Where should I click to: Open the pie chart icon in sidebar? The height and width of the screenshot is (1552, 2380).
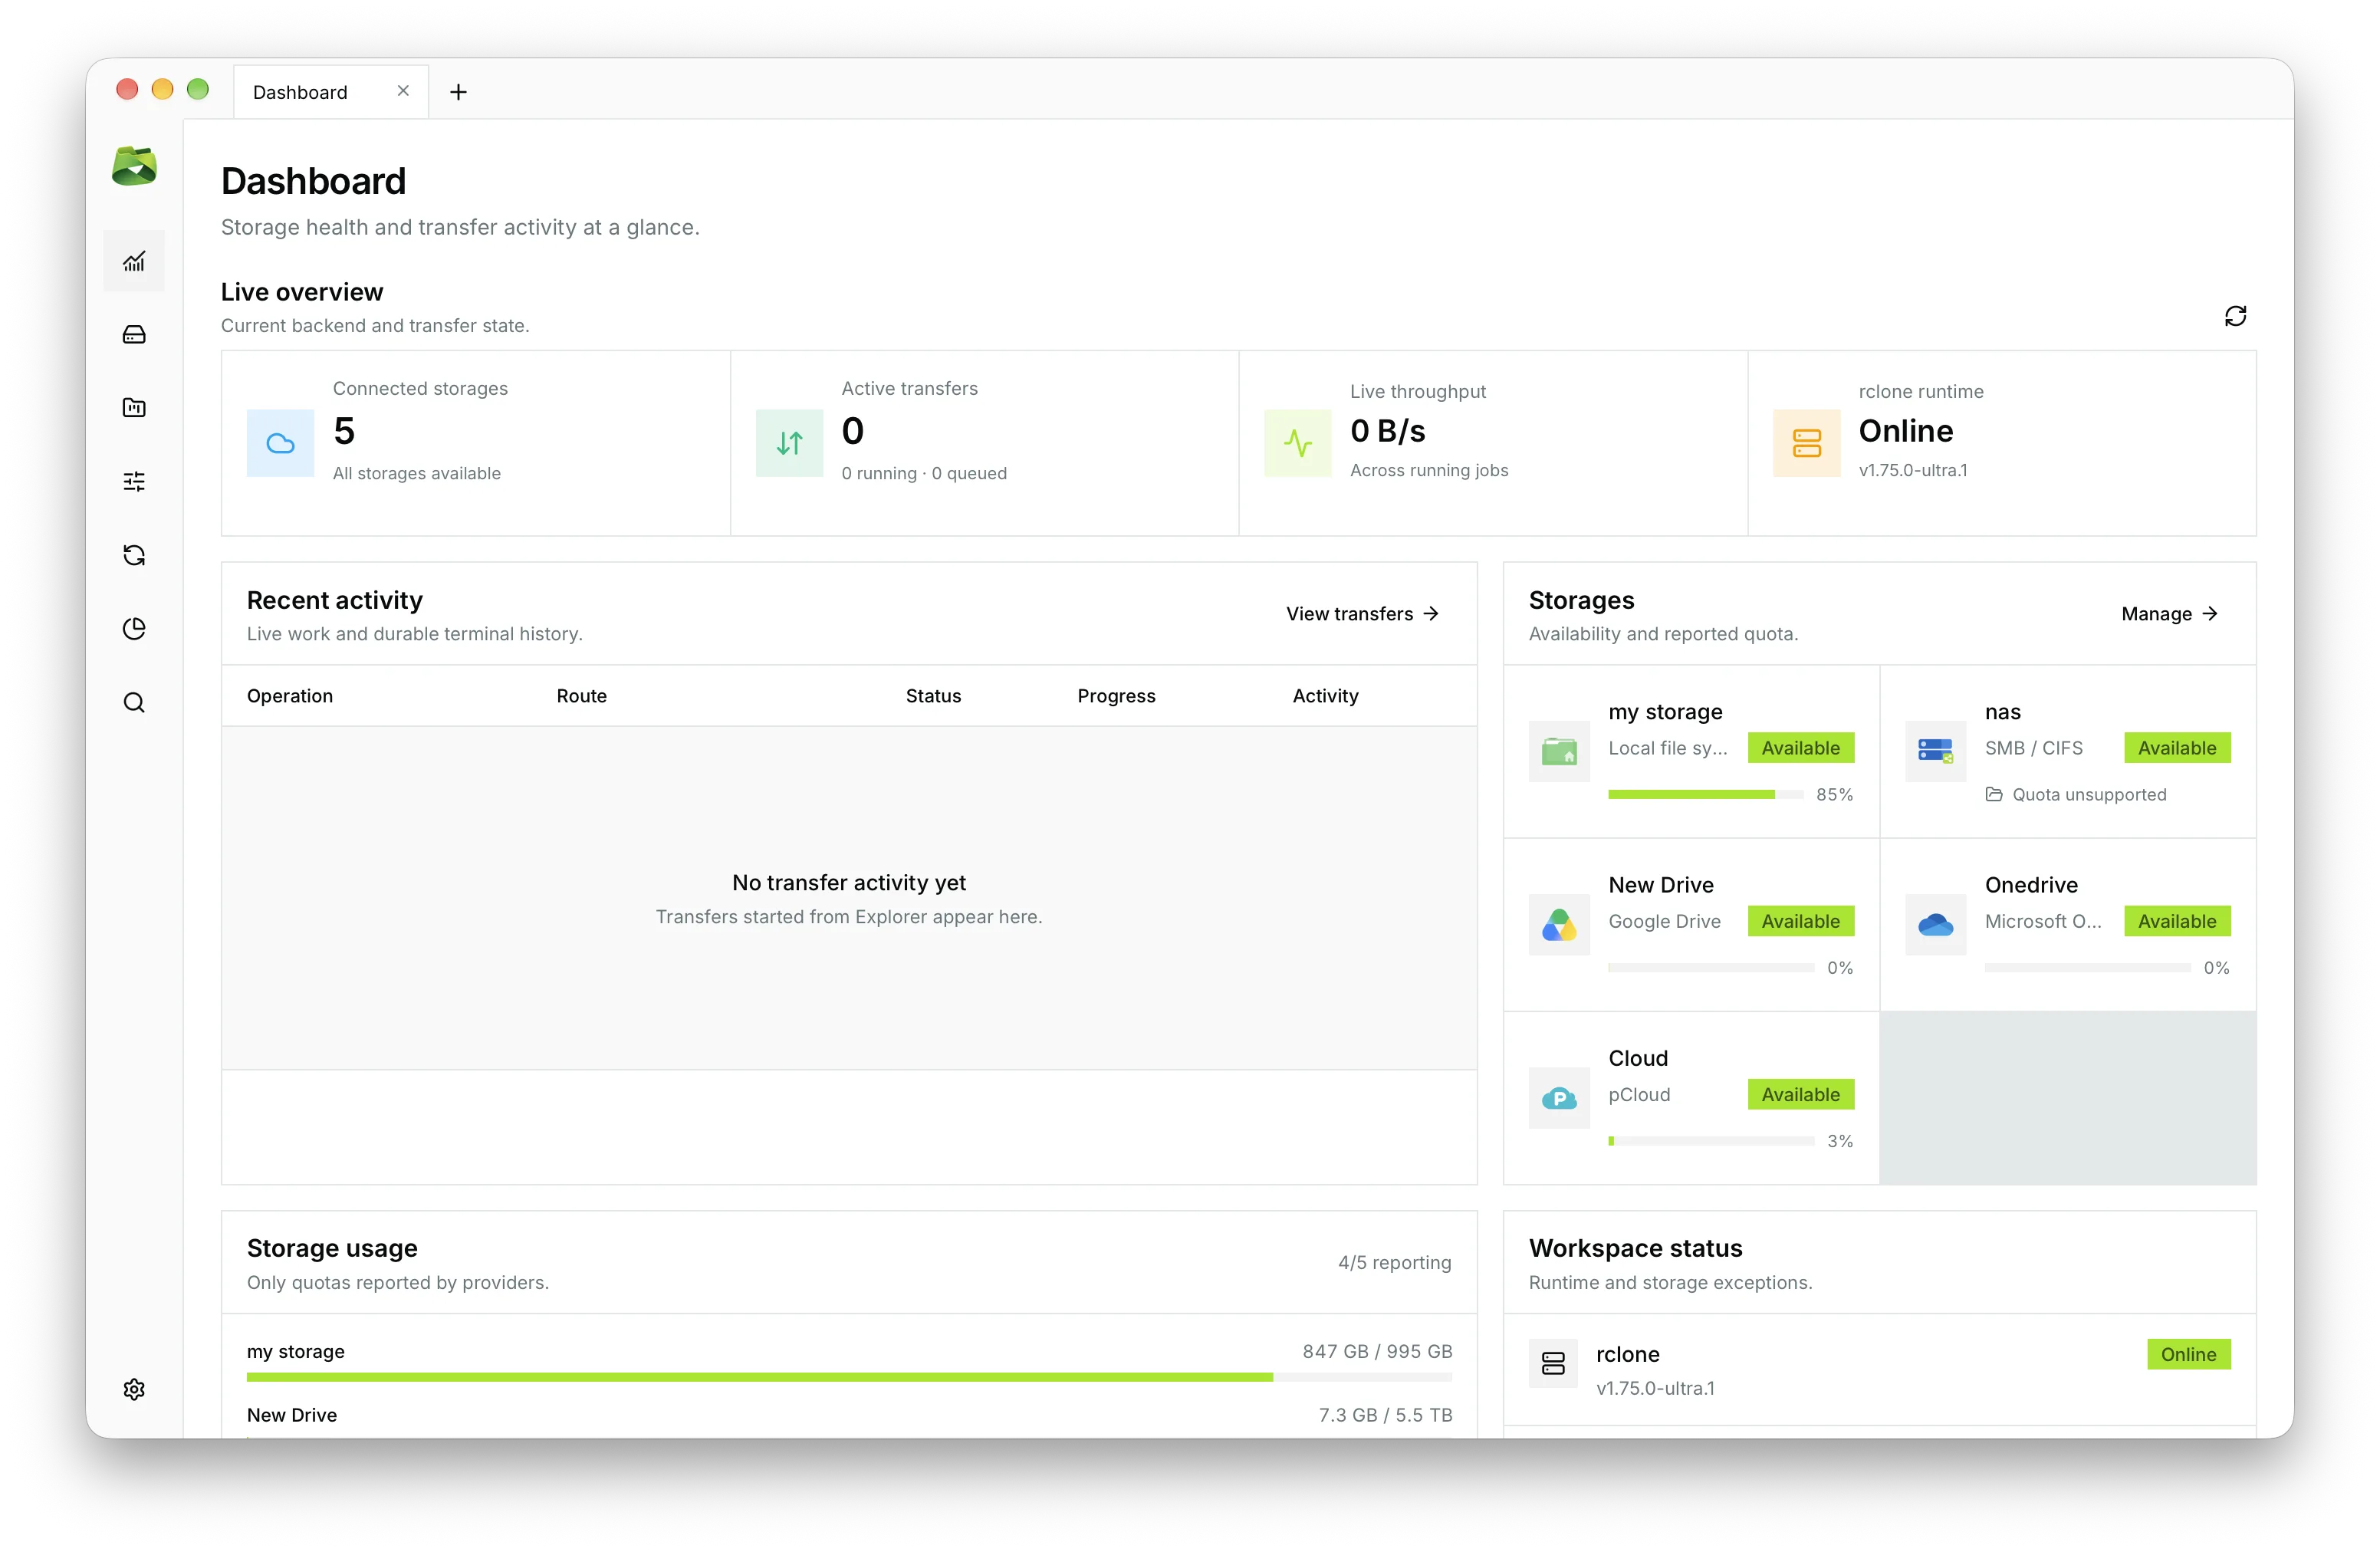click(x=134, y=629)
